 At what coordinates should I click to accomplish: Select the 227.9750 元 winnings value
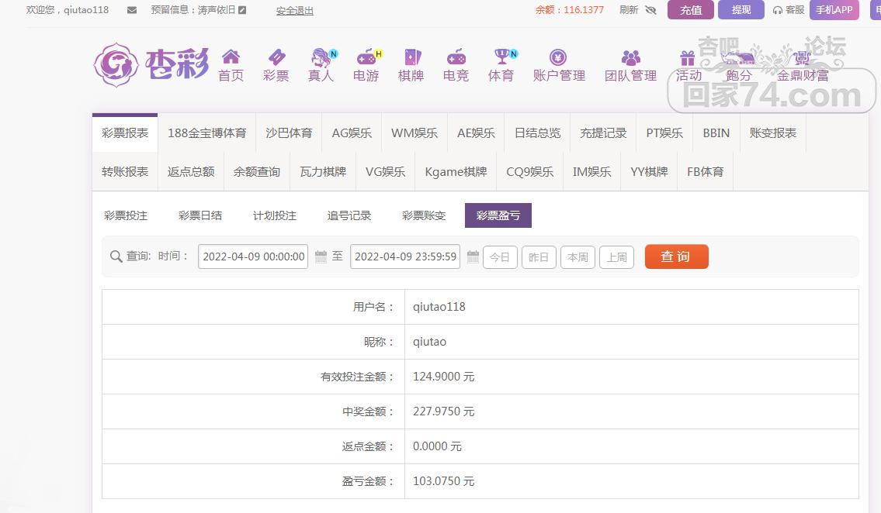pyautogui.click(x=444, y=411)
